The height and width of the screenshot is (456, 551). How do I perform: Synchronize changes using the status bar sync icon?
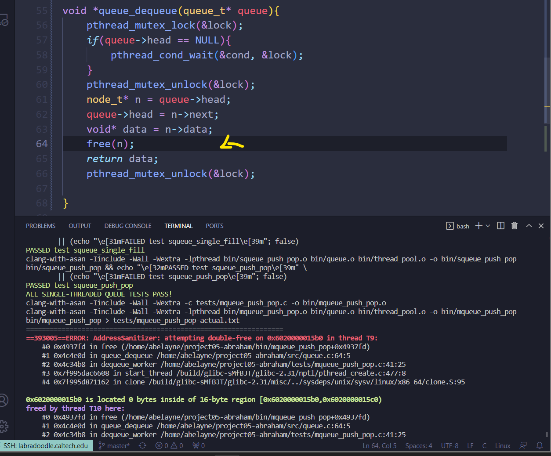click(x=142, y=445)
